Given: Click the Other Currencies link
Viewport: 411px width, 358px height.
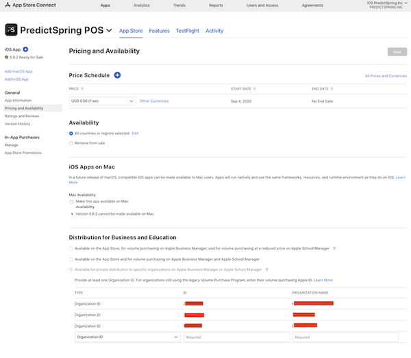Looking at the screenshot, I should [154, 101].
